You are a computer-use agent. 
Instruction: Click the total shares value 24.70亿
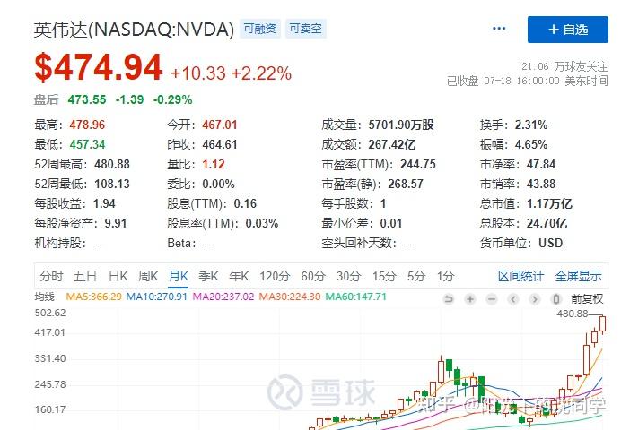(547, 224)
